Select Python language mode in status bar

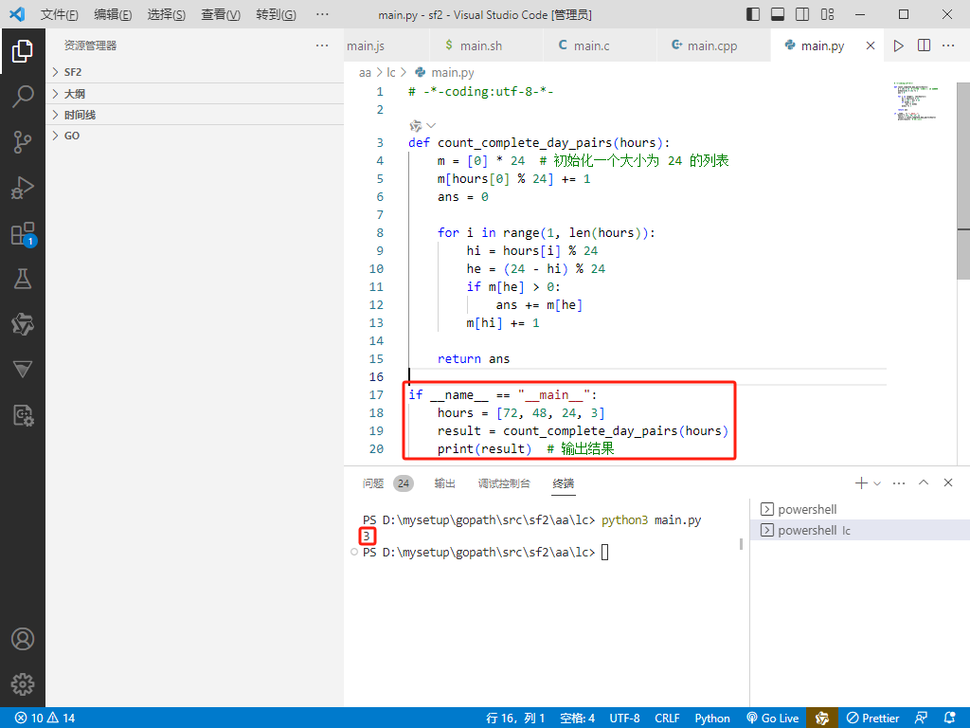[x=712, y=719]
